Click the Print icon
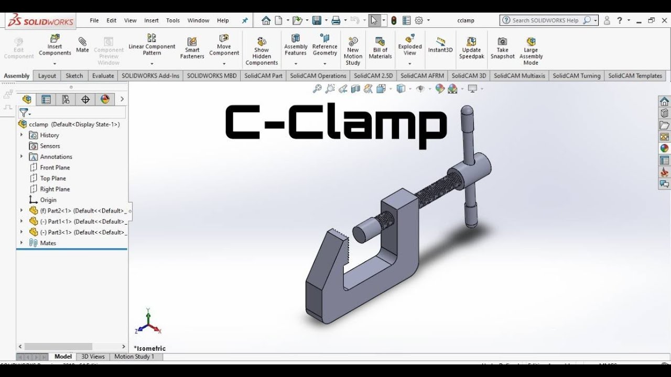This screenshot has height=377, width=671. pos(336,20)
